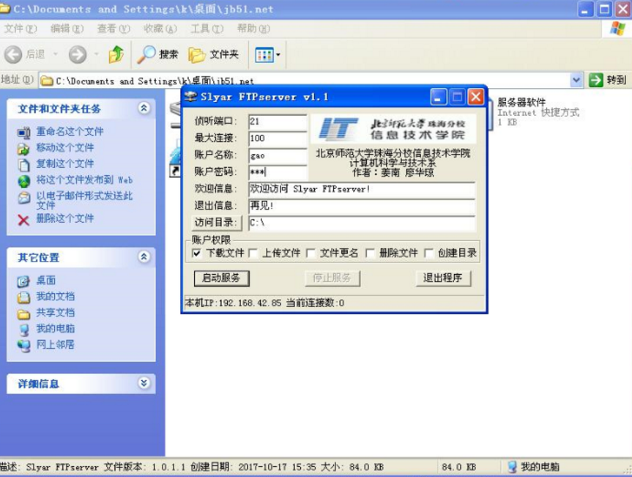Toggle the Folders (文件夹) pane button
This screenshot has height=477, width=632.
point(214,54)
